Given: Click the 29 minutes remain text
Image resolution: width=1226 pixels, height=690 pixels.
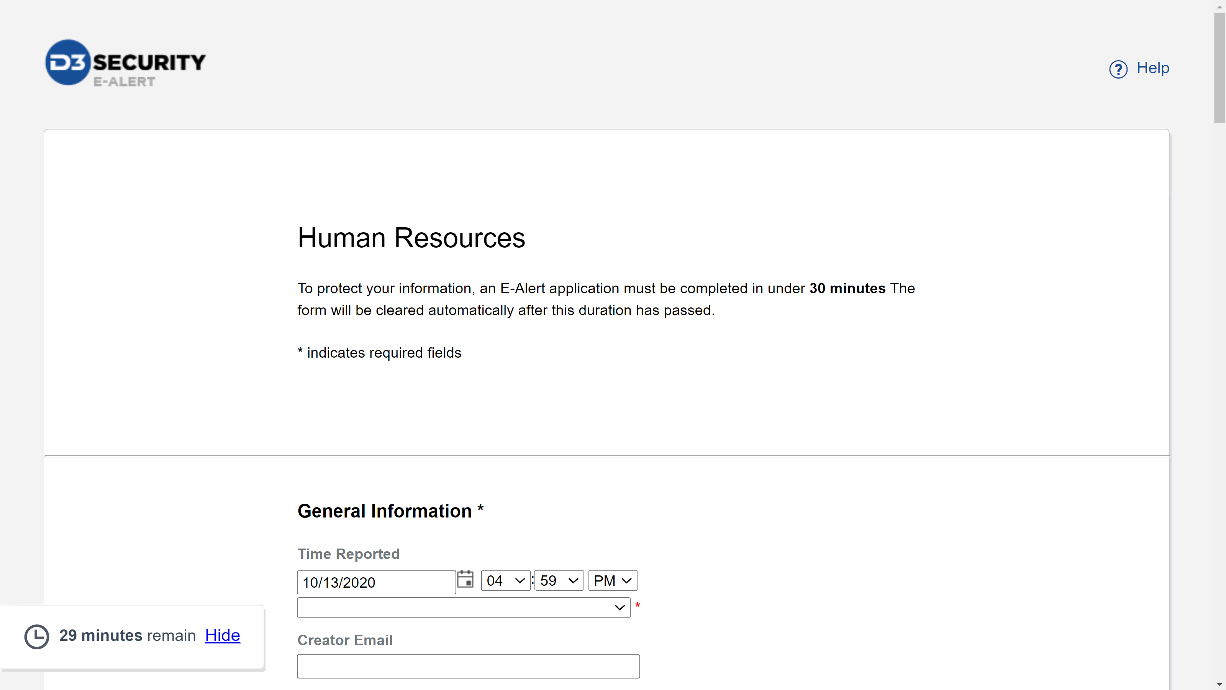Looking at the screenshot, I should tap(127, 636).
